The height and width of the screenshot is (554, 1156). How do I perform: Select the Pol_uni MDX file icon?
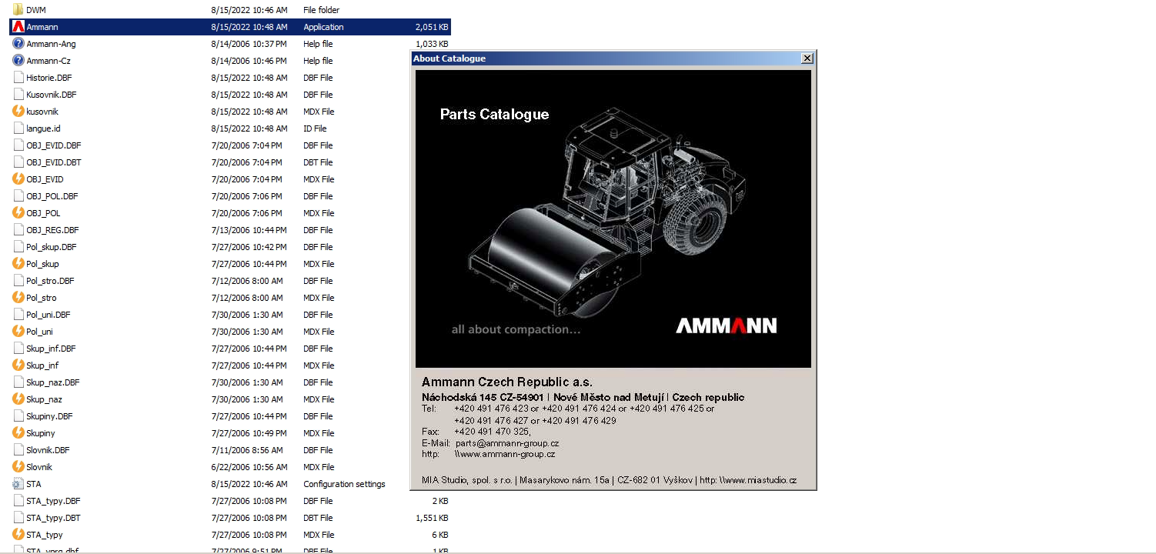click(17, 332)
